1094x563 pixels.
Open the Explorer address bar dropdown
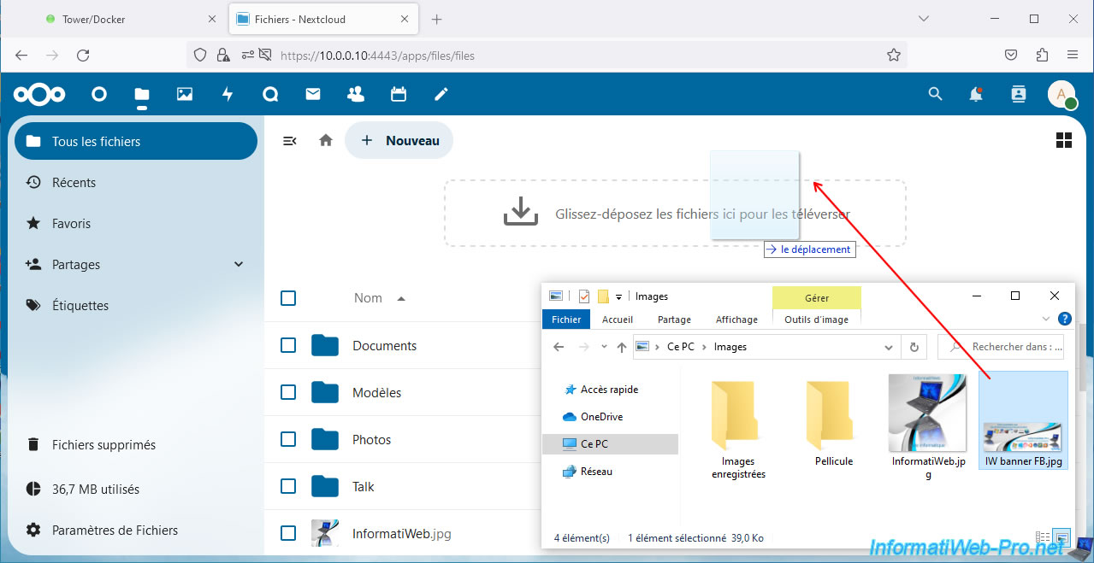888,348
